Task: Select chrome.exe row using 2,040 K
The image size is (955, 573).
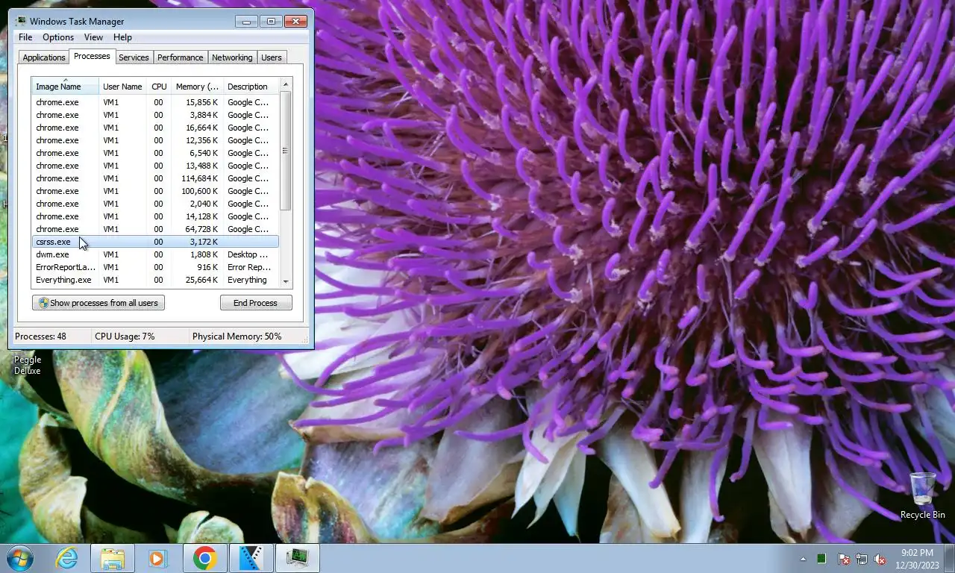Action: (x=155, y=204)
